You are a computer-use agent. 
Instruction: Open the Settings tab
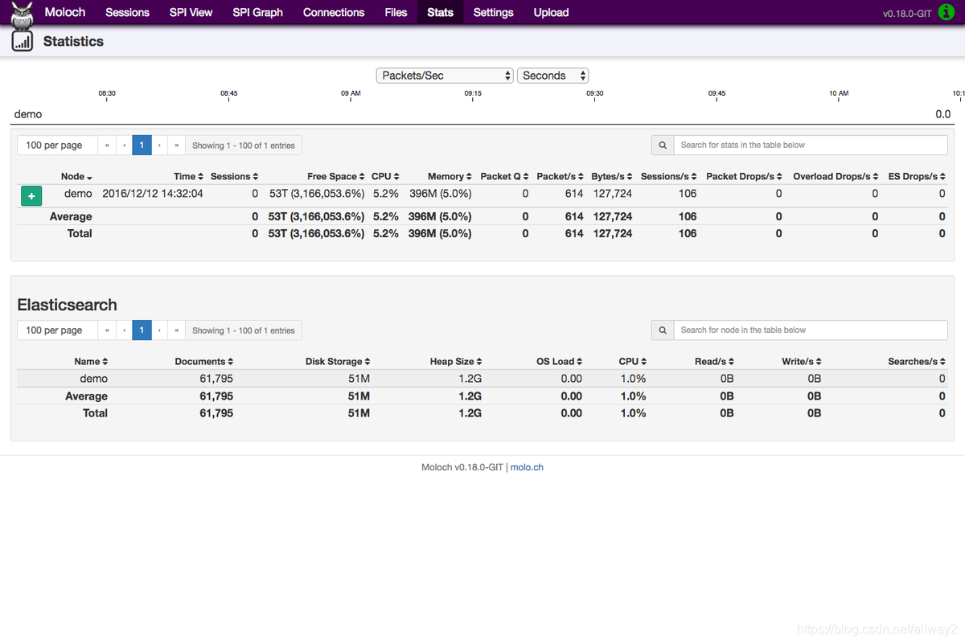click(x=493, y=12)
